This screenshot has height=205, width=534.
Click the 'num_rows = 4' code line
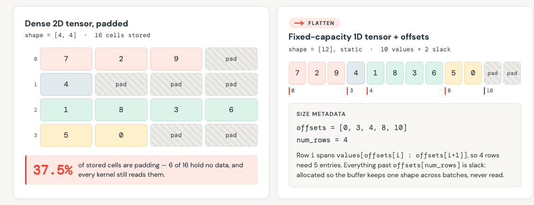(x=322, y=140)
